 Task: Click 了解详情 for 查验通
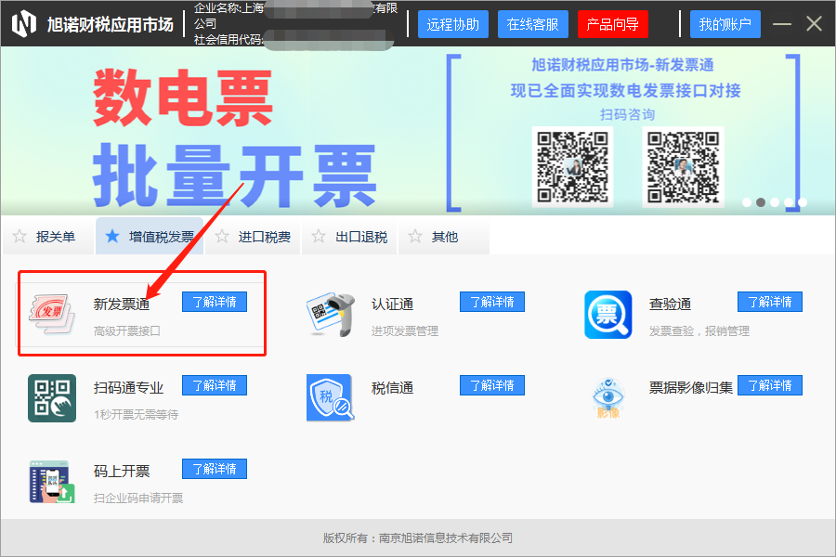(x=770, y=302)
